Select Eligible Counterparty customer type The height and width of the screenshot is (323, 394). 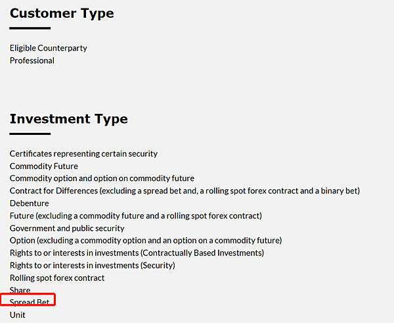pos(49,48)
